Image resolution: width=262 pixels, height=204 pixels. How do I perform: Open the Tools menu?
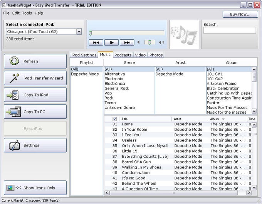click(27, 13)
